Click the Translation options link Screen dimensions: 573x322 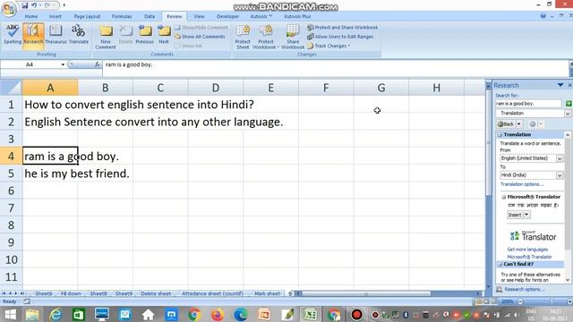[x=521, y=184]
